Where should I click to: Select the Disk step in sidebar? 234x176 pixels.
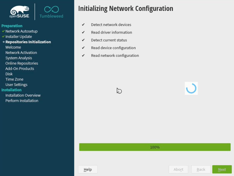coord(9,74)
